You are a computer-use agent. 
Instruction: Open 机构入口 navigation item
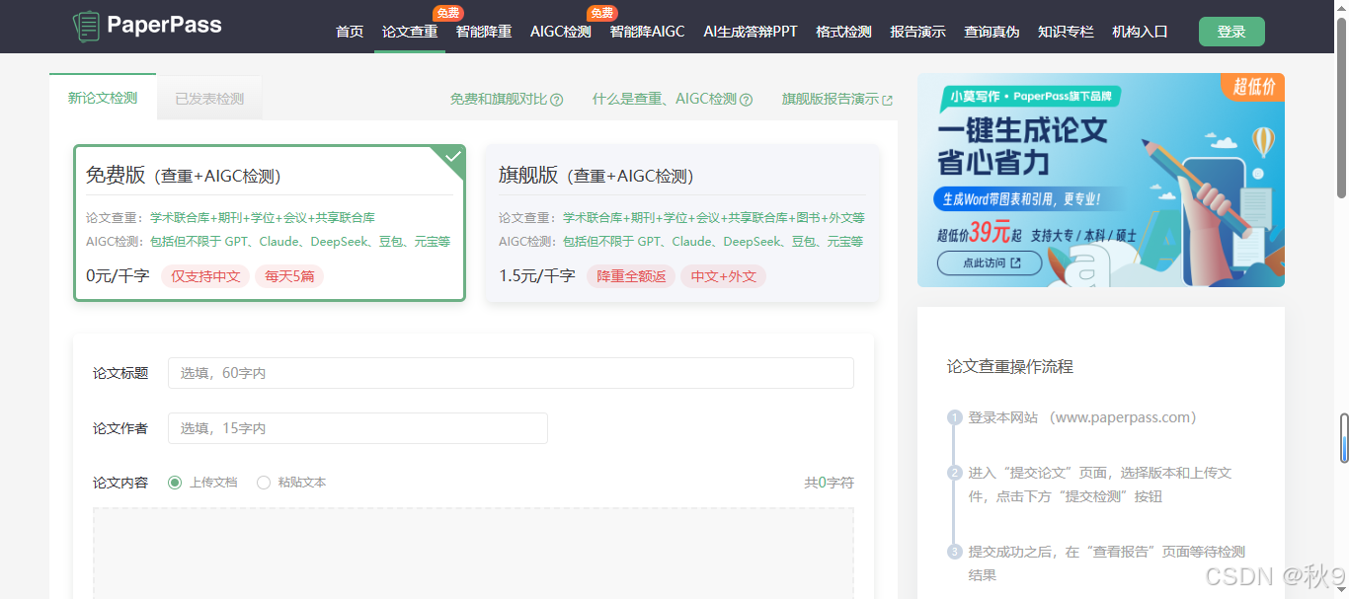coord(1140,32)
